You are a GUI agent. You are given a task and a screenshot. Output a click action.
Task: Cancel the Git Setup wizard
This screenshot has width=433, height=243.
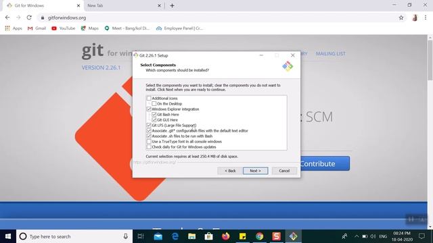(284, 171)
